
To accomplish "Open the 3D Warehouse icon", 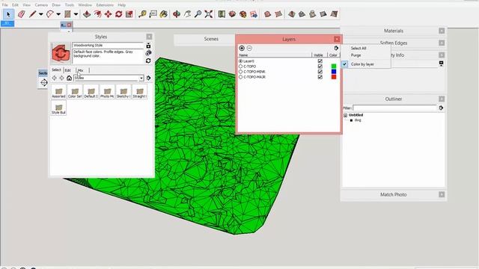I will coord(232,14).
